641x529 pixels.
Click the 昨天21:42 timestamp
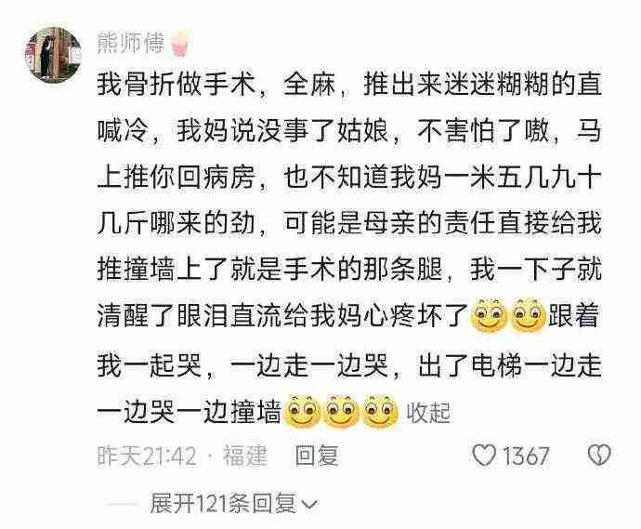pyautogui.click(x=147, y=456)
